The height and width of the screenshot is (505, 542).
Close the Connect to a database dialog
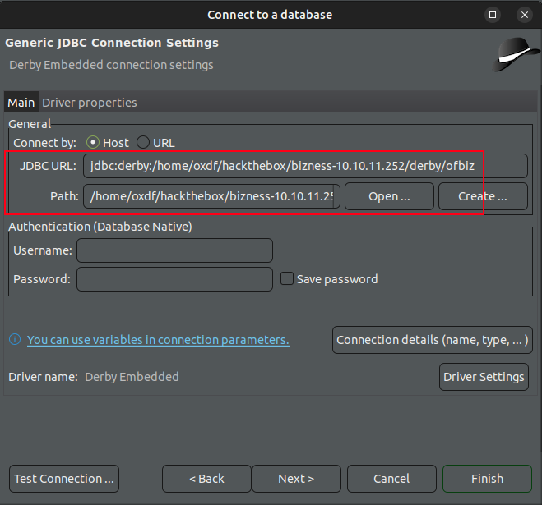[523, 15]
